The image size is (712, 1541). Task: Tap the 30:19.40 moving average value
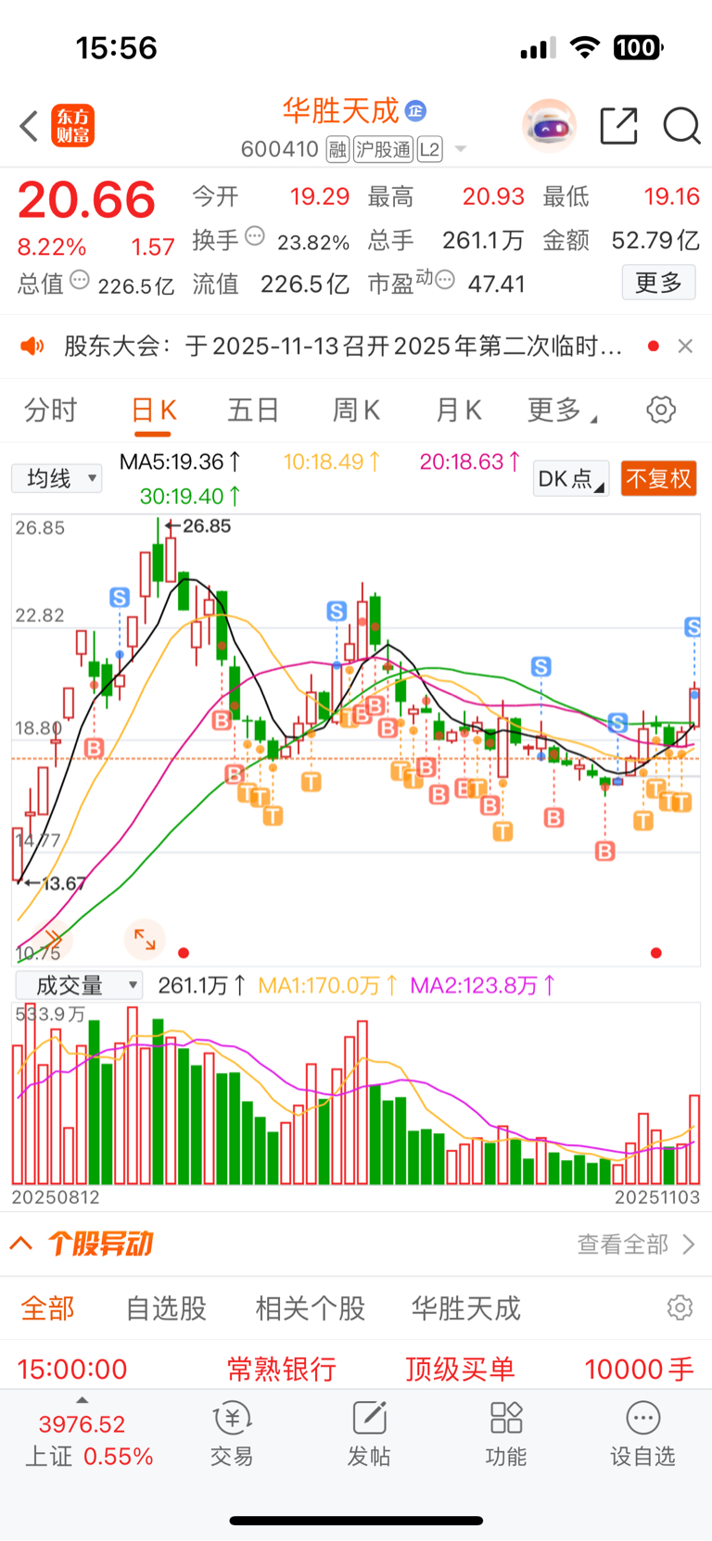click(190, 497)
